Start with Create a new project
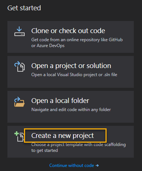142x171 pixels. (62, 136)
